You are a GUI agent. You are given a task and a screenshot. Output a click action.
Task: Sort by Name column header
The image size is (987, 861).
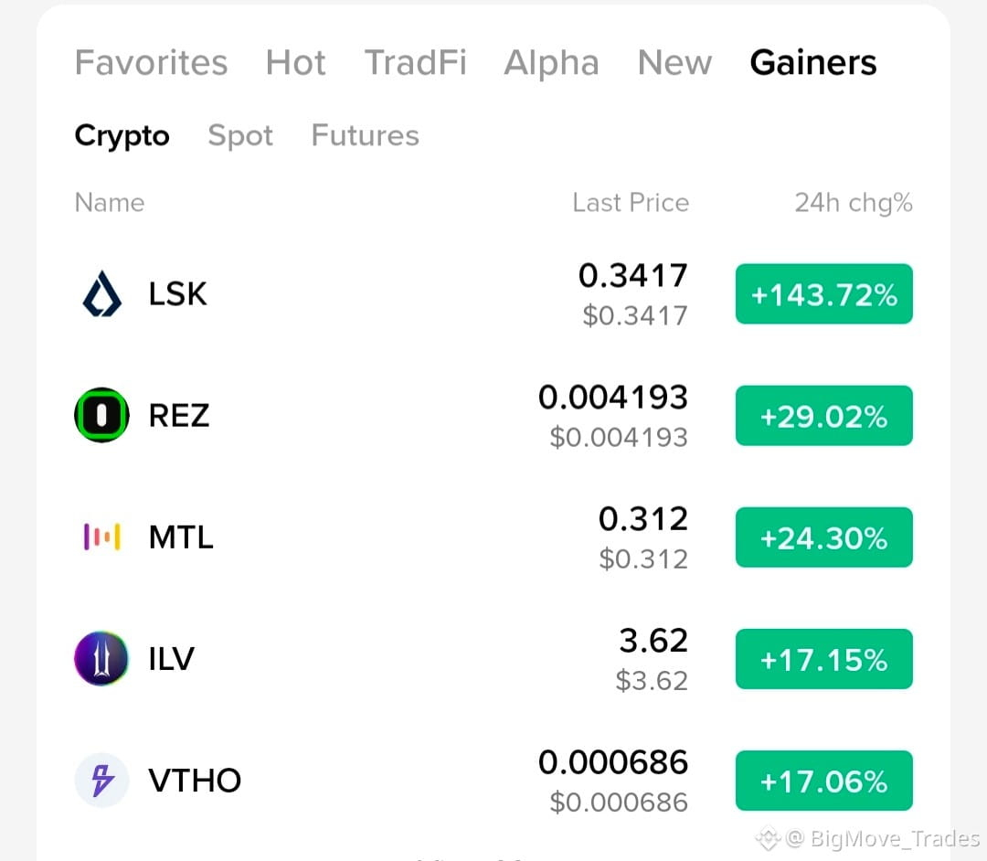coord(110,203)
